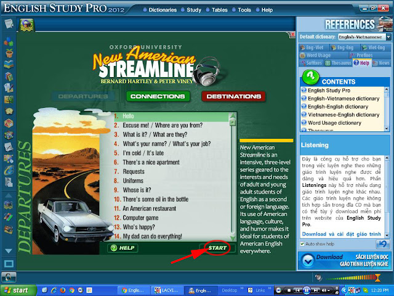
Task: Open the open-book sidebar icon
Action: pyautogui.click(x=9, y=64)
